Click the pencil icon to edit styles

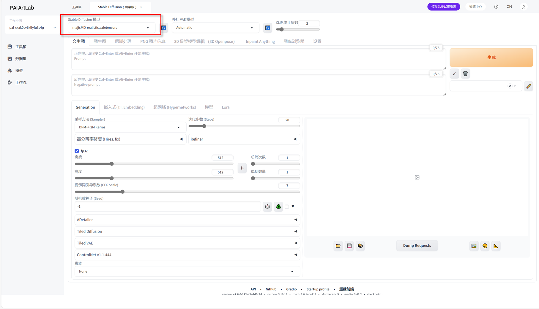(x=529, y=86)
